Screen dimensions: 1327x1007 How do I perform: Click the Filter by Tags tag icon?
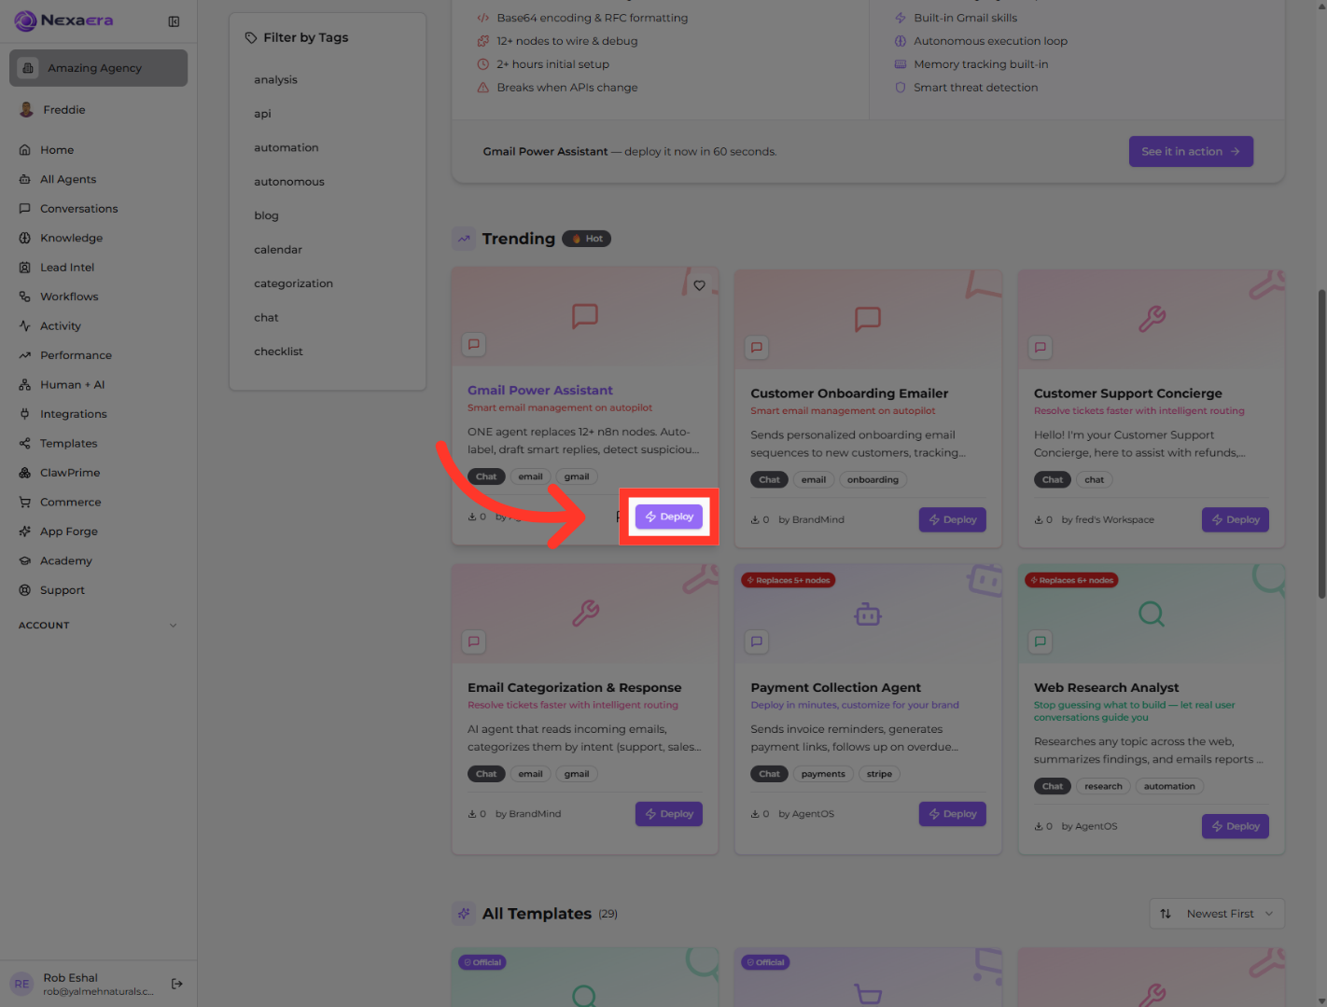[x=251, y=37]
